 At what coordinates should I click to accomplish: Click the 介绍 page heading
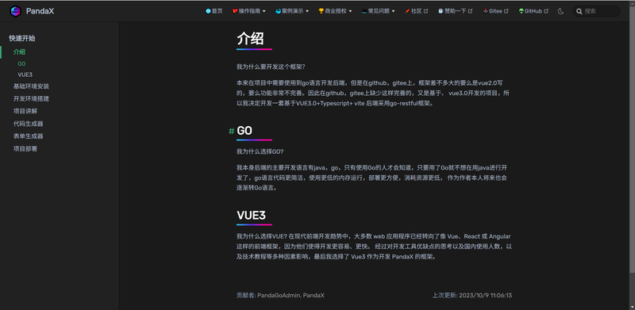[250, 39]
